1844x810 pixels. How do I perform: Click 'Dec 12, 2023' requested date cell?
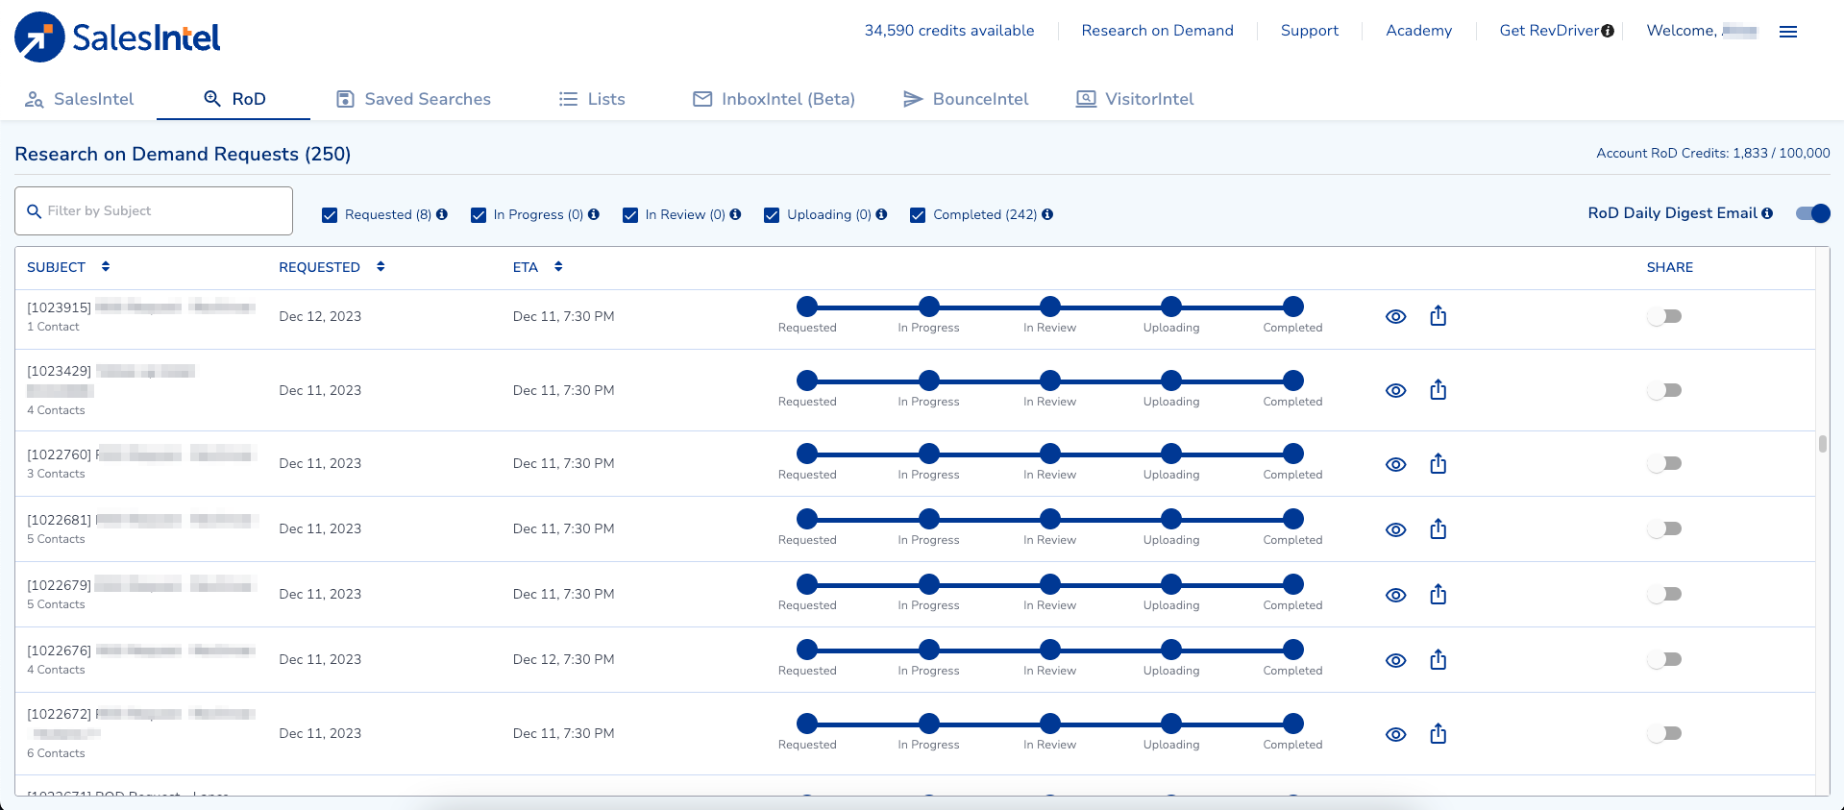[x=320, y=316]
